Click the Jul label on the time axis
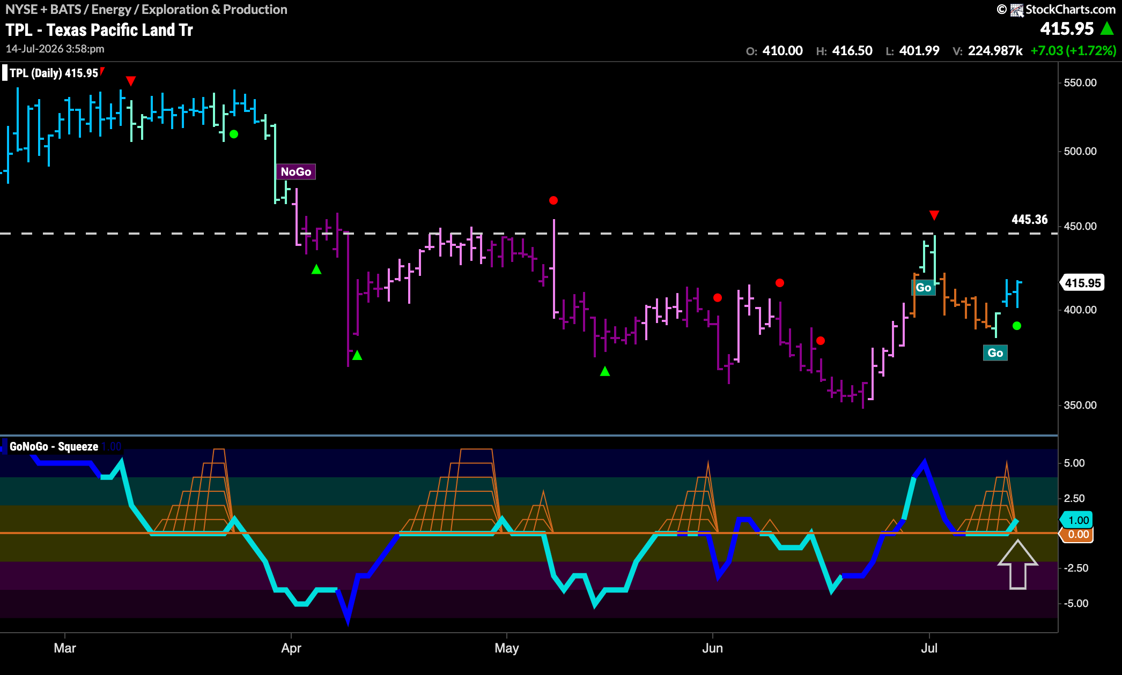Image resolution: width=1122 pixels, height=675 pixels. point(929,648)
